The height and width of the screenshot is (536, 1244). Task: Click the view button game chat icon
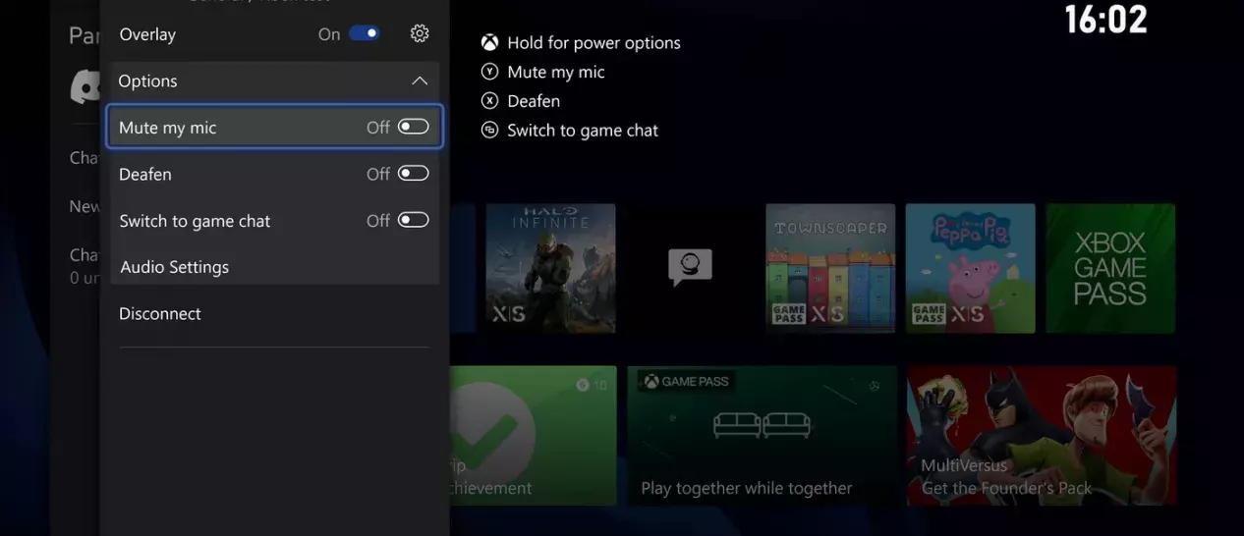coord(489,130)
